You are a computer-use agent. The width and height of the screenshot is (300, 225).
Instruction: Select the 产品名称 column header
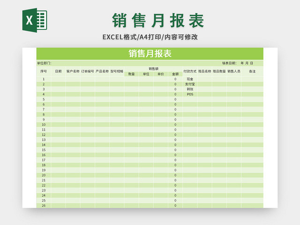(x=102, y=71)
